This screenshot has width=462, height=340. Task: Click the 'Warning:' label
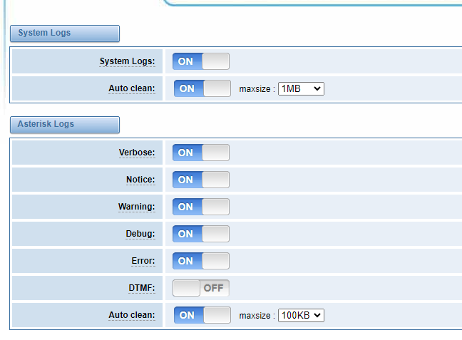coord(137,207)
